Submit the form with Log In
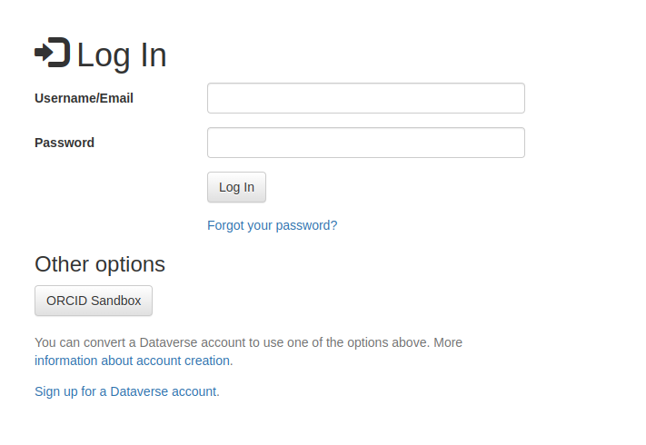The width and height of the screenshot is (646, 445). point(236,187)
